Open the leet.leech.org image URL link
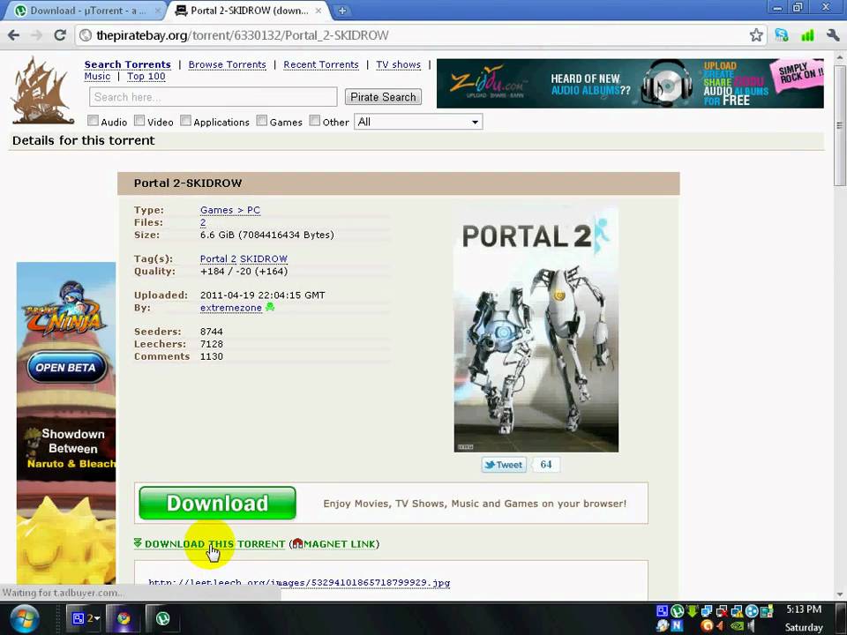The height and width of the screenshot is (635, 847). point(299,583)
